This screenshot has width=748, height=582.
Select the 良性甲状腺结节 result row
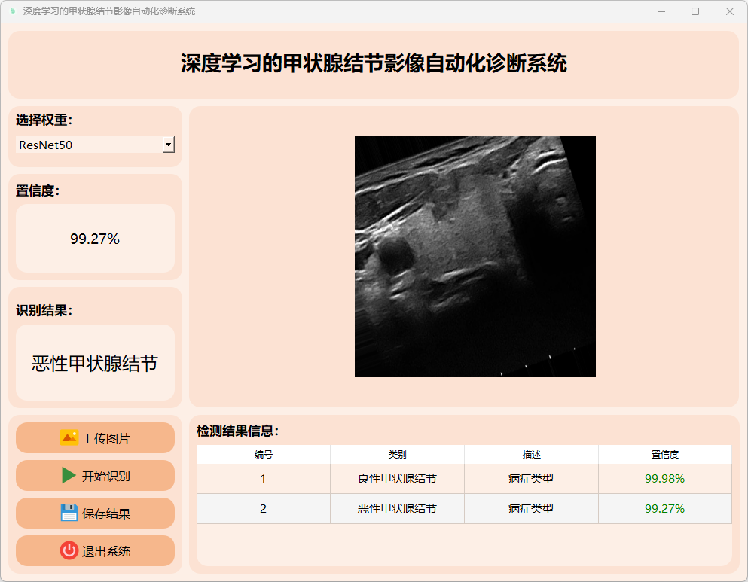[x=397, y=479]
